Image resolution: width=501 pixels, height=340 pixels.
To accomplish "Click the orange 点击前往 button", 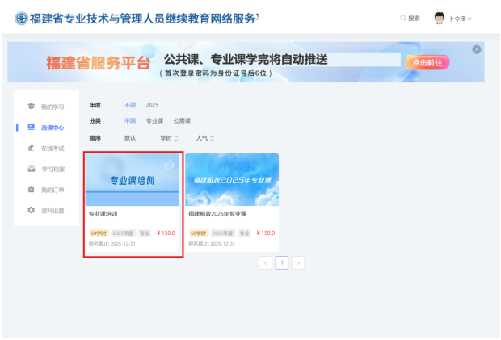I will point(427,62).
